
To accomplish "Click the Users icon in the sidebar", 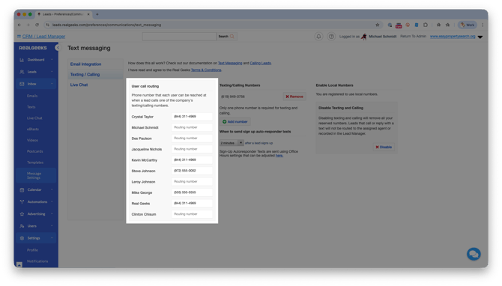I will pos(22,226).
